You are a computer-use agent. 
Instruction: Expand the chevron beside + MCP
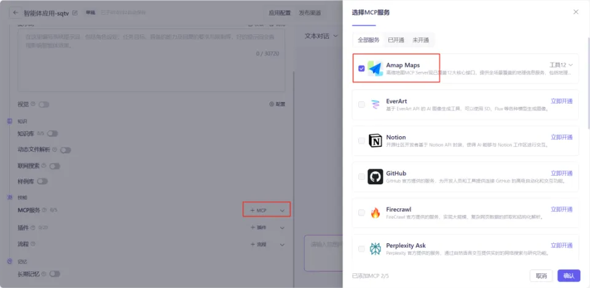point(282,211)
